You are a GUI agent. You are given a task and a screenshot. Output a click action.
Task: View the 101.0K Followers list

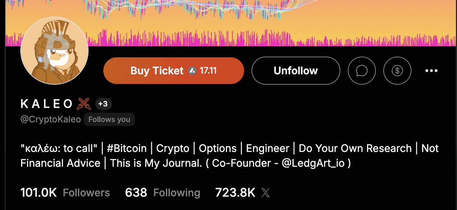65,193
